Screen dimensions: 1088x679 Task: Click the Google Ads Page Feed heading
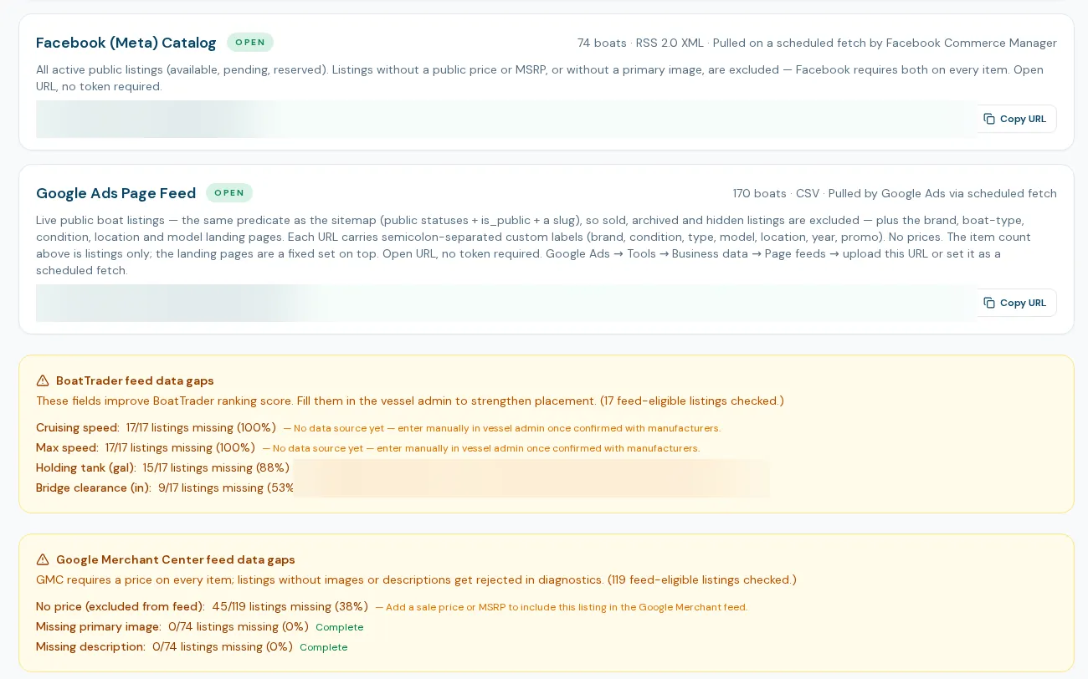(x=115, y=193)
